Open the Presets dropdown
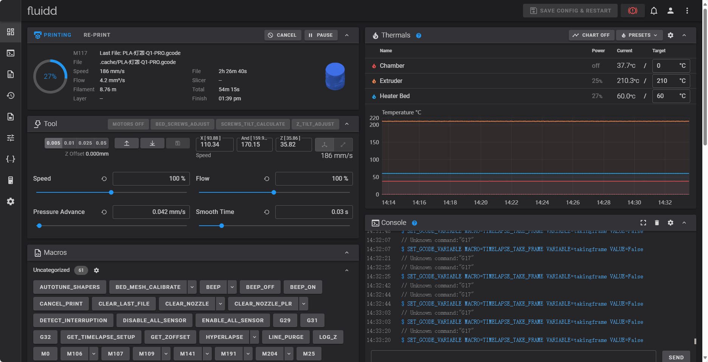The height and width of the screenshot is (362, 708). point(639,35)
